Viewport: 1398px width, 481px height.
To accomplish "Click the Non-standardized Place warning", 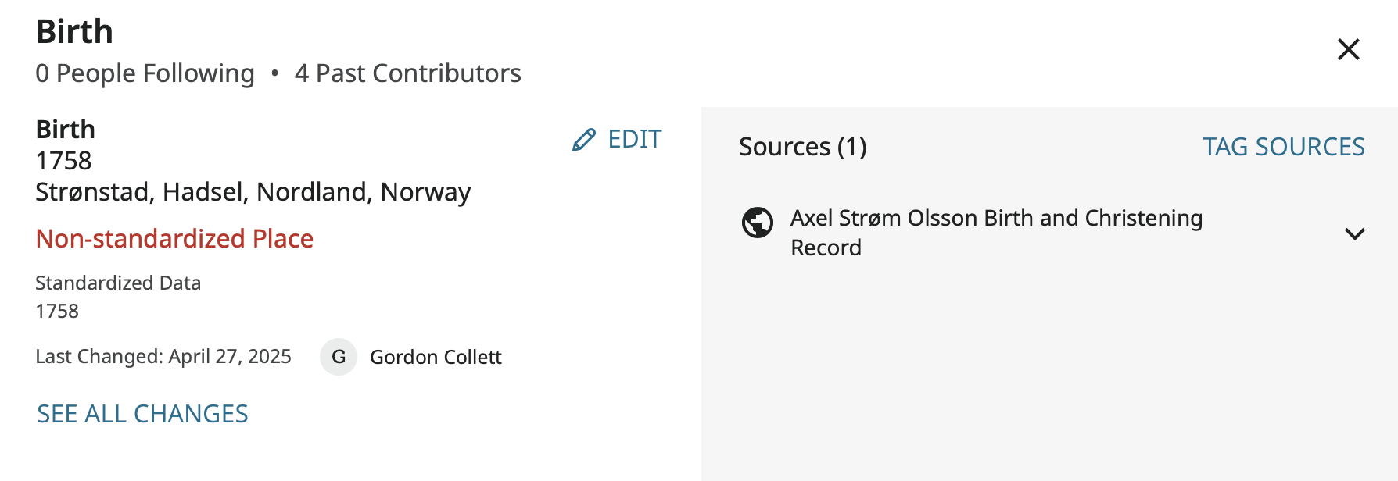I will pyautogui.click(x=174, y=238).
